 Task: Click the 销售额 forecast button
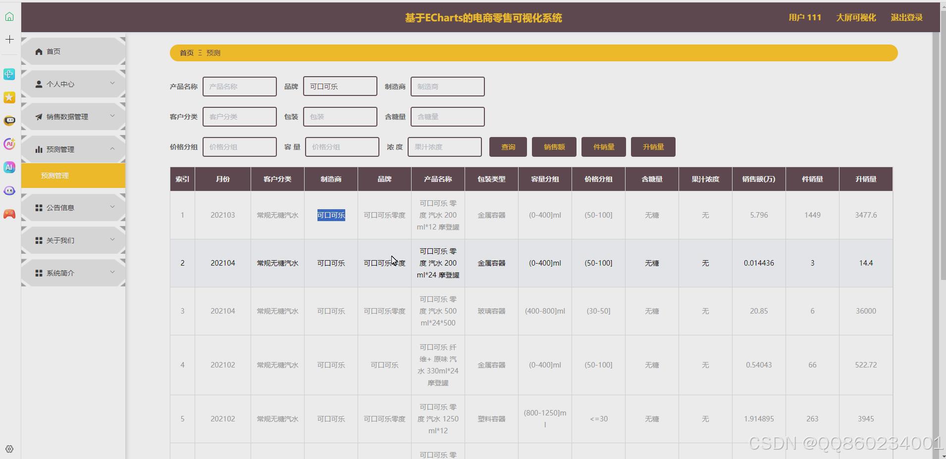click(554, 147)
